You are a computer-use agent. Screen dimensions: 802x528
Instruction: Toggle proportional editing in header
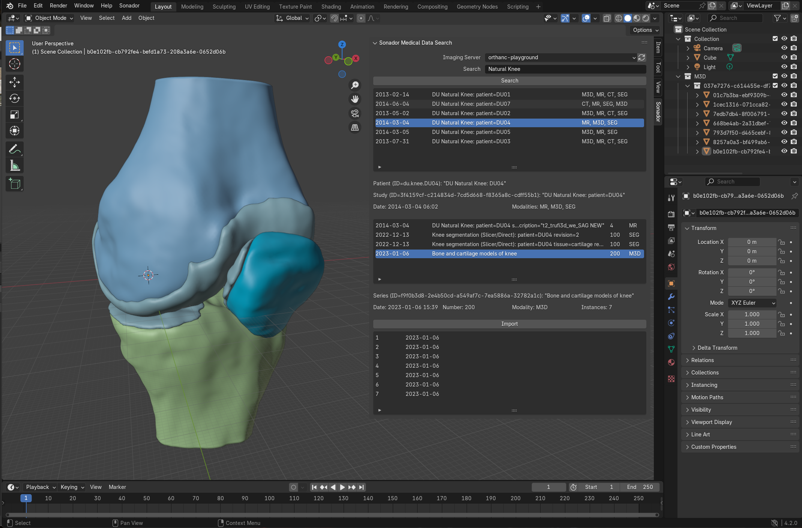(x=361, y=18)
